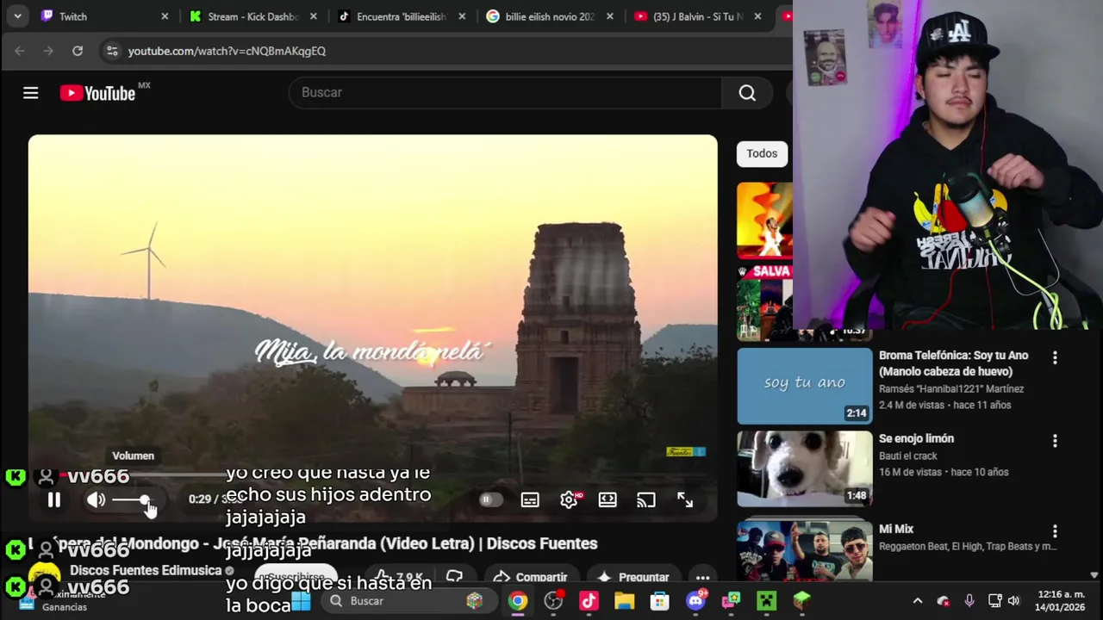Screen dimensions: 1103x620
Task: Open Microsoft Store from the taskbar
Action: pyautogui.click(x=659, y=601)
